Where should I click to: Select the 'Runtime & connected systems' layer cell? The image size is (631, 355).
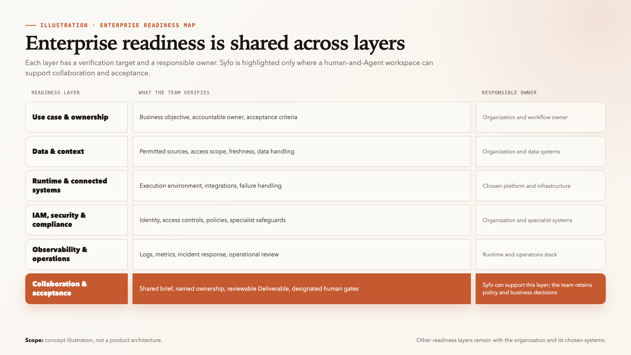coord(77,186)
